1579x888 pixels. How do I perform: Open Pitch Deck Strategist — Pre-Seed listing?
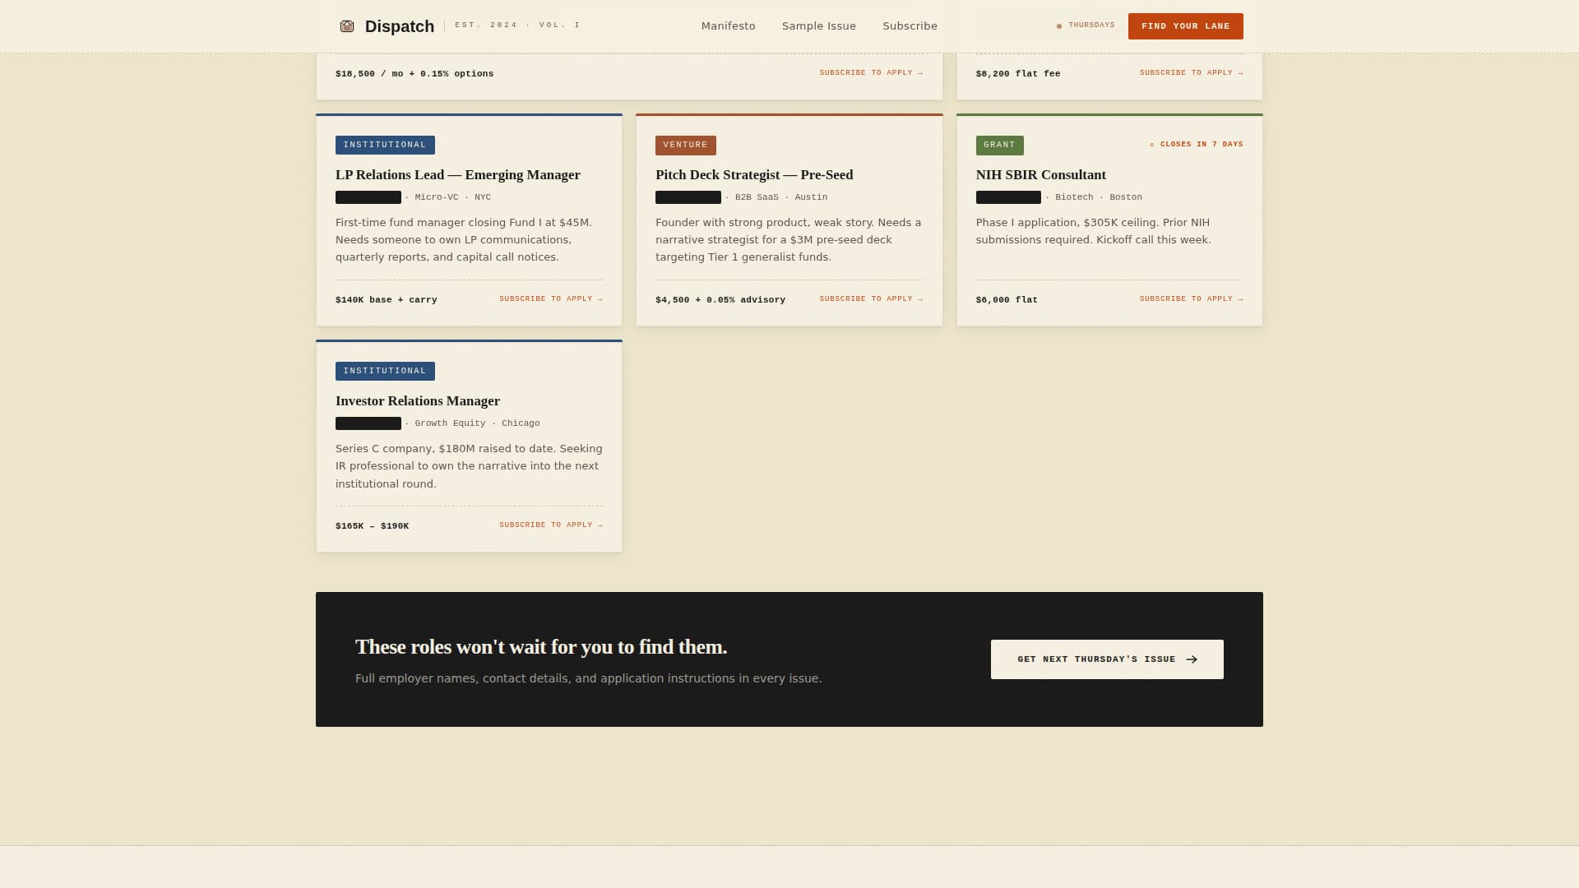click(754, 175)
